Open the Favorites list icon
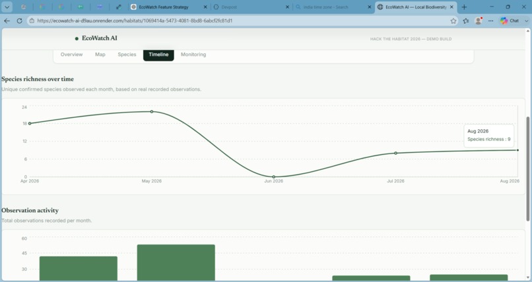Viewport: 532px width, 282px height. (x=466, y=20)
